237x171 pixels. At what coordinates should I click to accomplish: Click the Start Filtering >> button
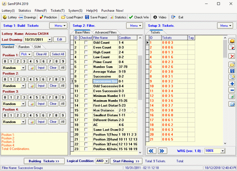coord(126,161)
